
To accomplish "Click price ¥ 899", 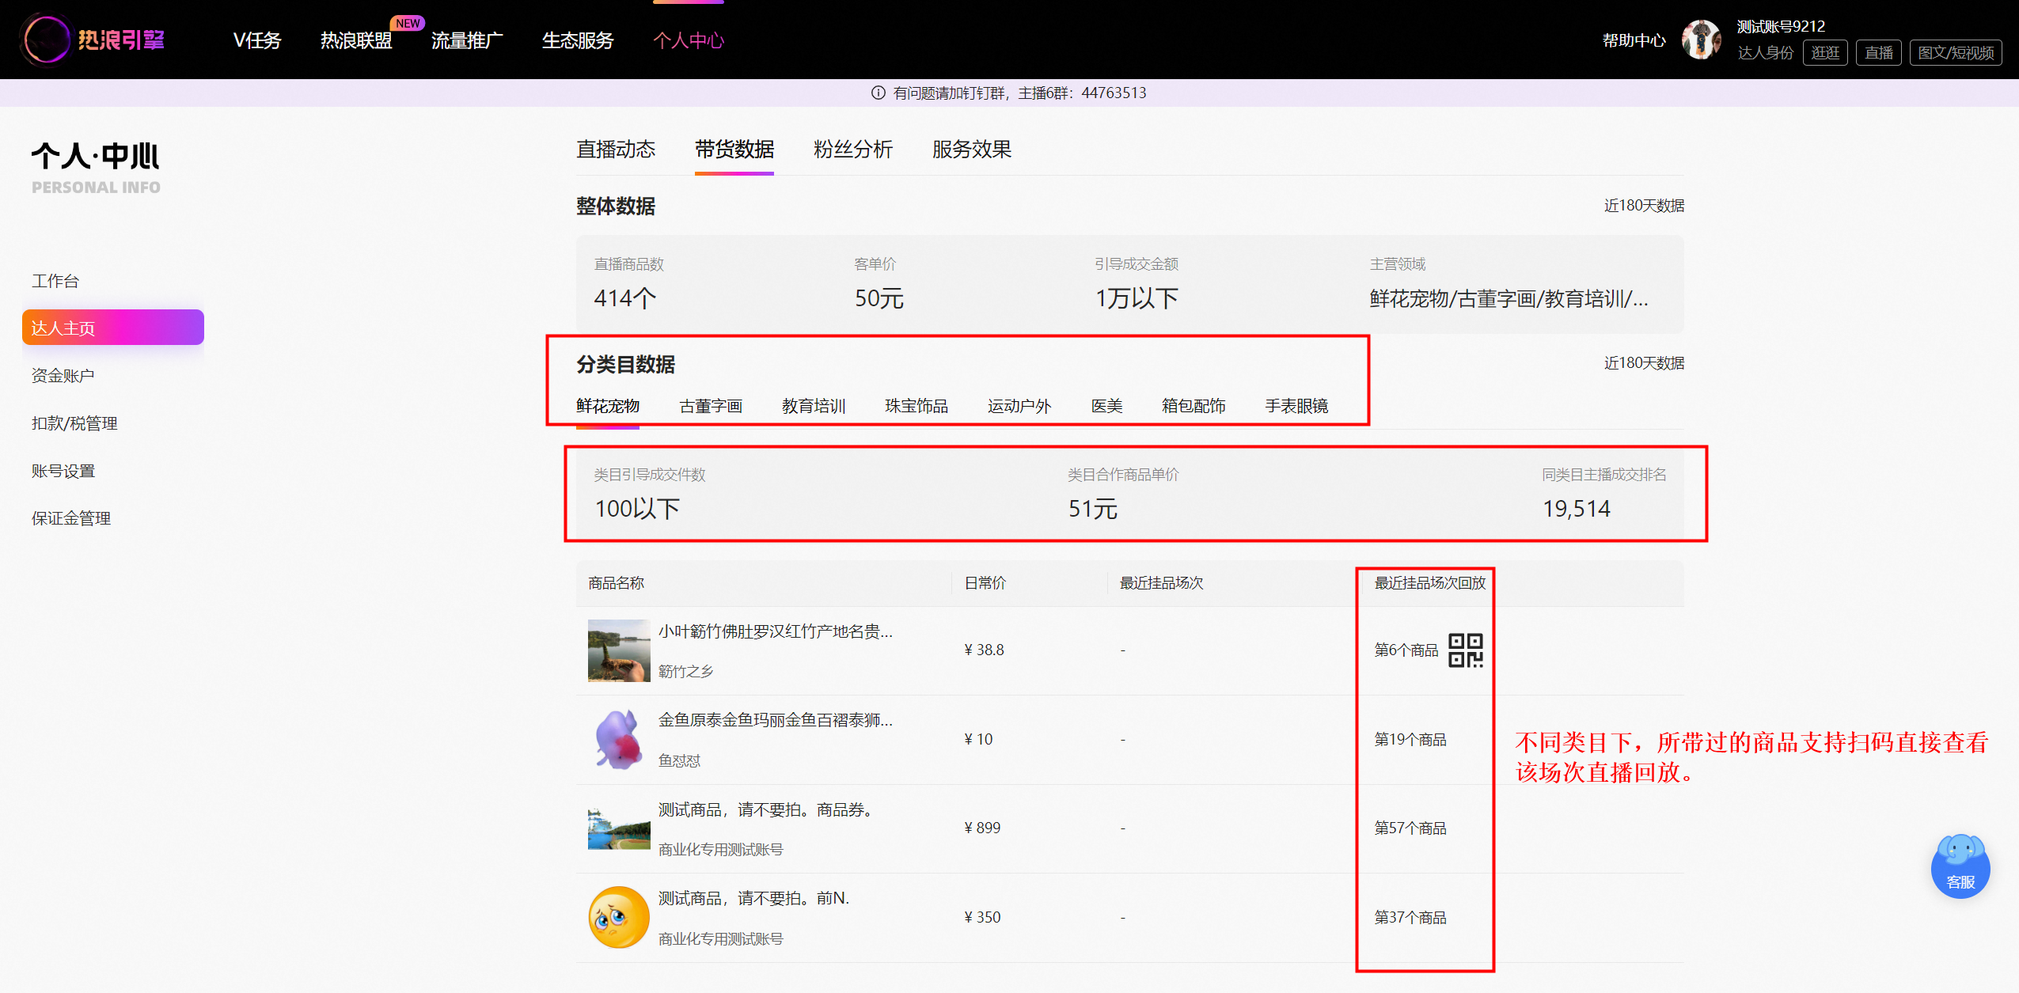I will (982, 828).
